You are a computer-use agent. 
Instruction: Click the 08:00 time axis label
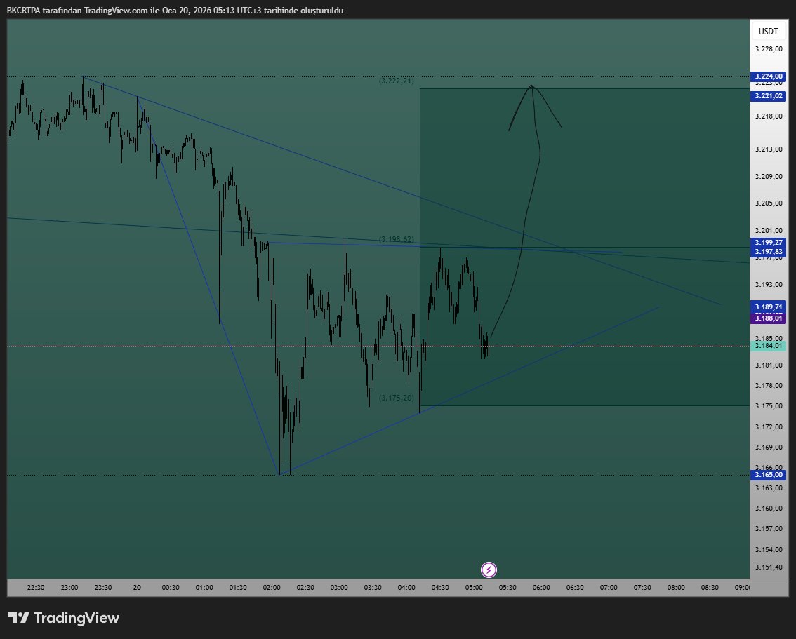[x=676, y=587]
